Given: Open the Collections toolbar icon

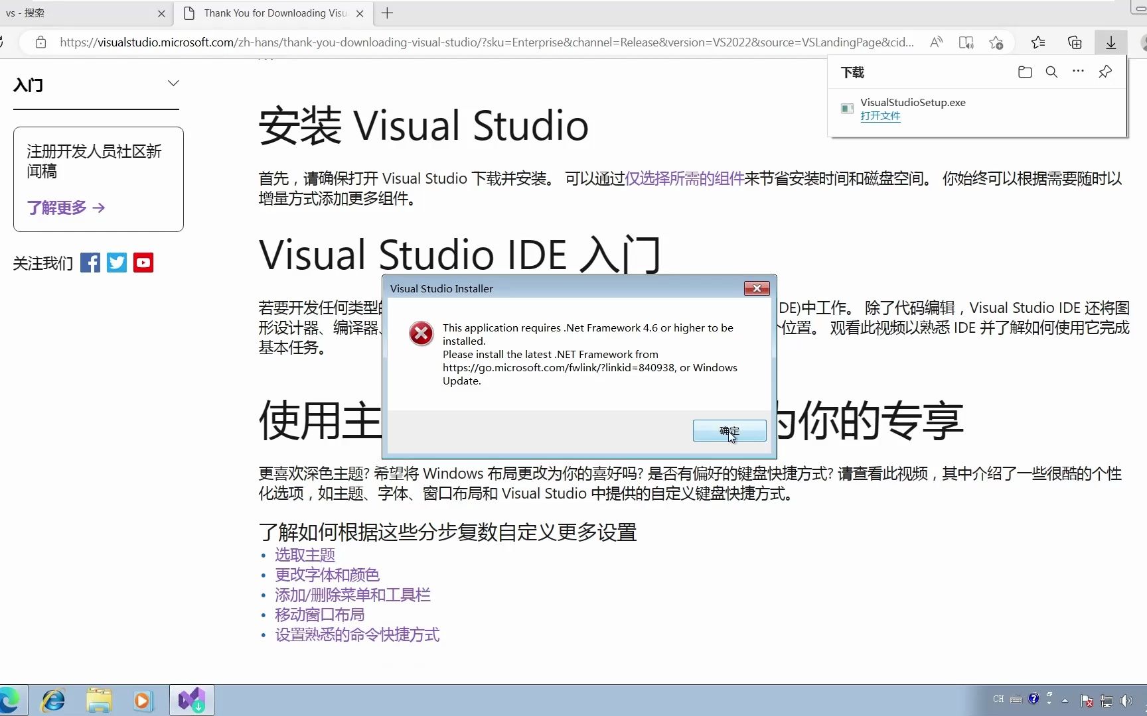Looking at the screenshot, I should tap(1075, 42).
